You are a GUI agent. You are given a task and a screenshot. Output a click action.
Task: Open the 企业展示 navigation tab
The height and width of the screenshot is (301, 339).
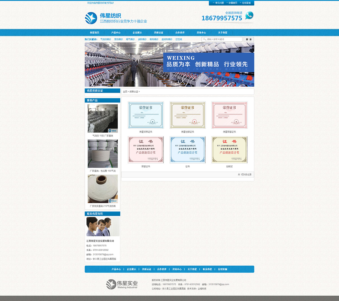coord(137,33)
